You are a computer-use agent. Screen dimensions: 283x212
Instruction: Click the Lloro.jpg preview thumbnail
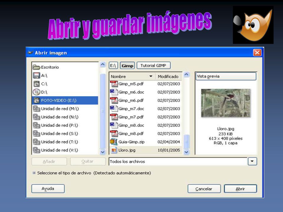(x=226, y=103)
